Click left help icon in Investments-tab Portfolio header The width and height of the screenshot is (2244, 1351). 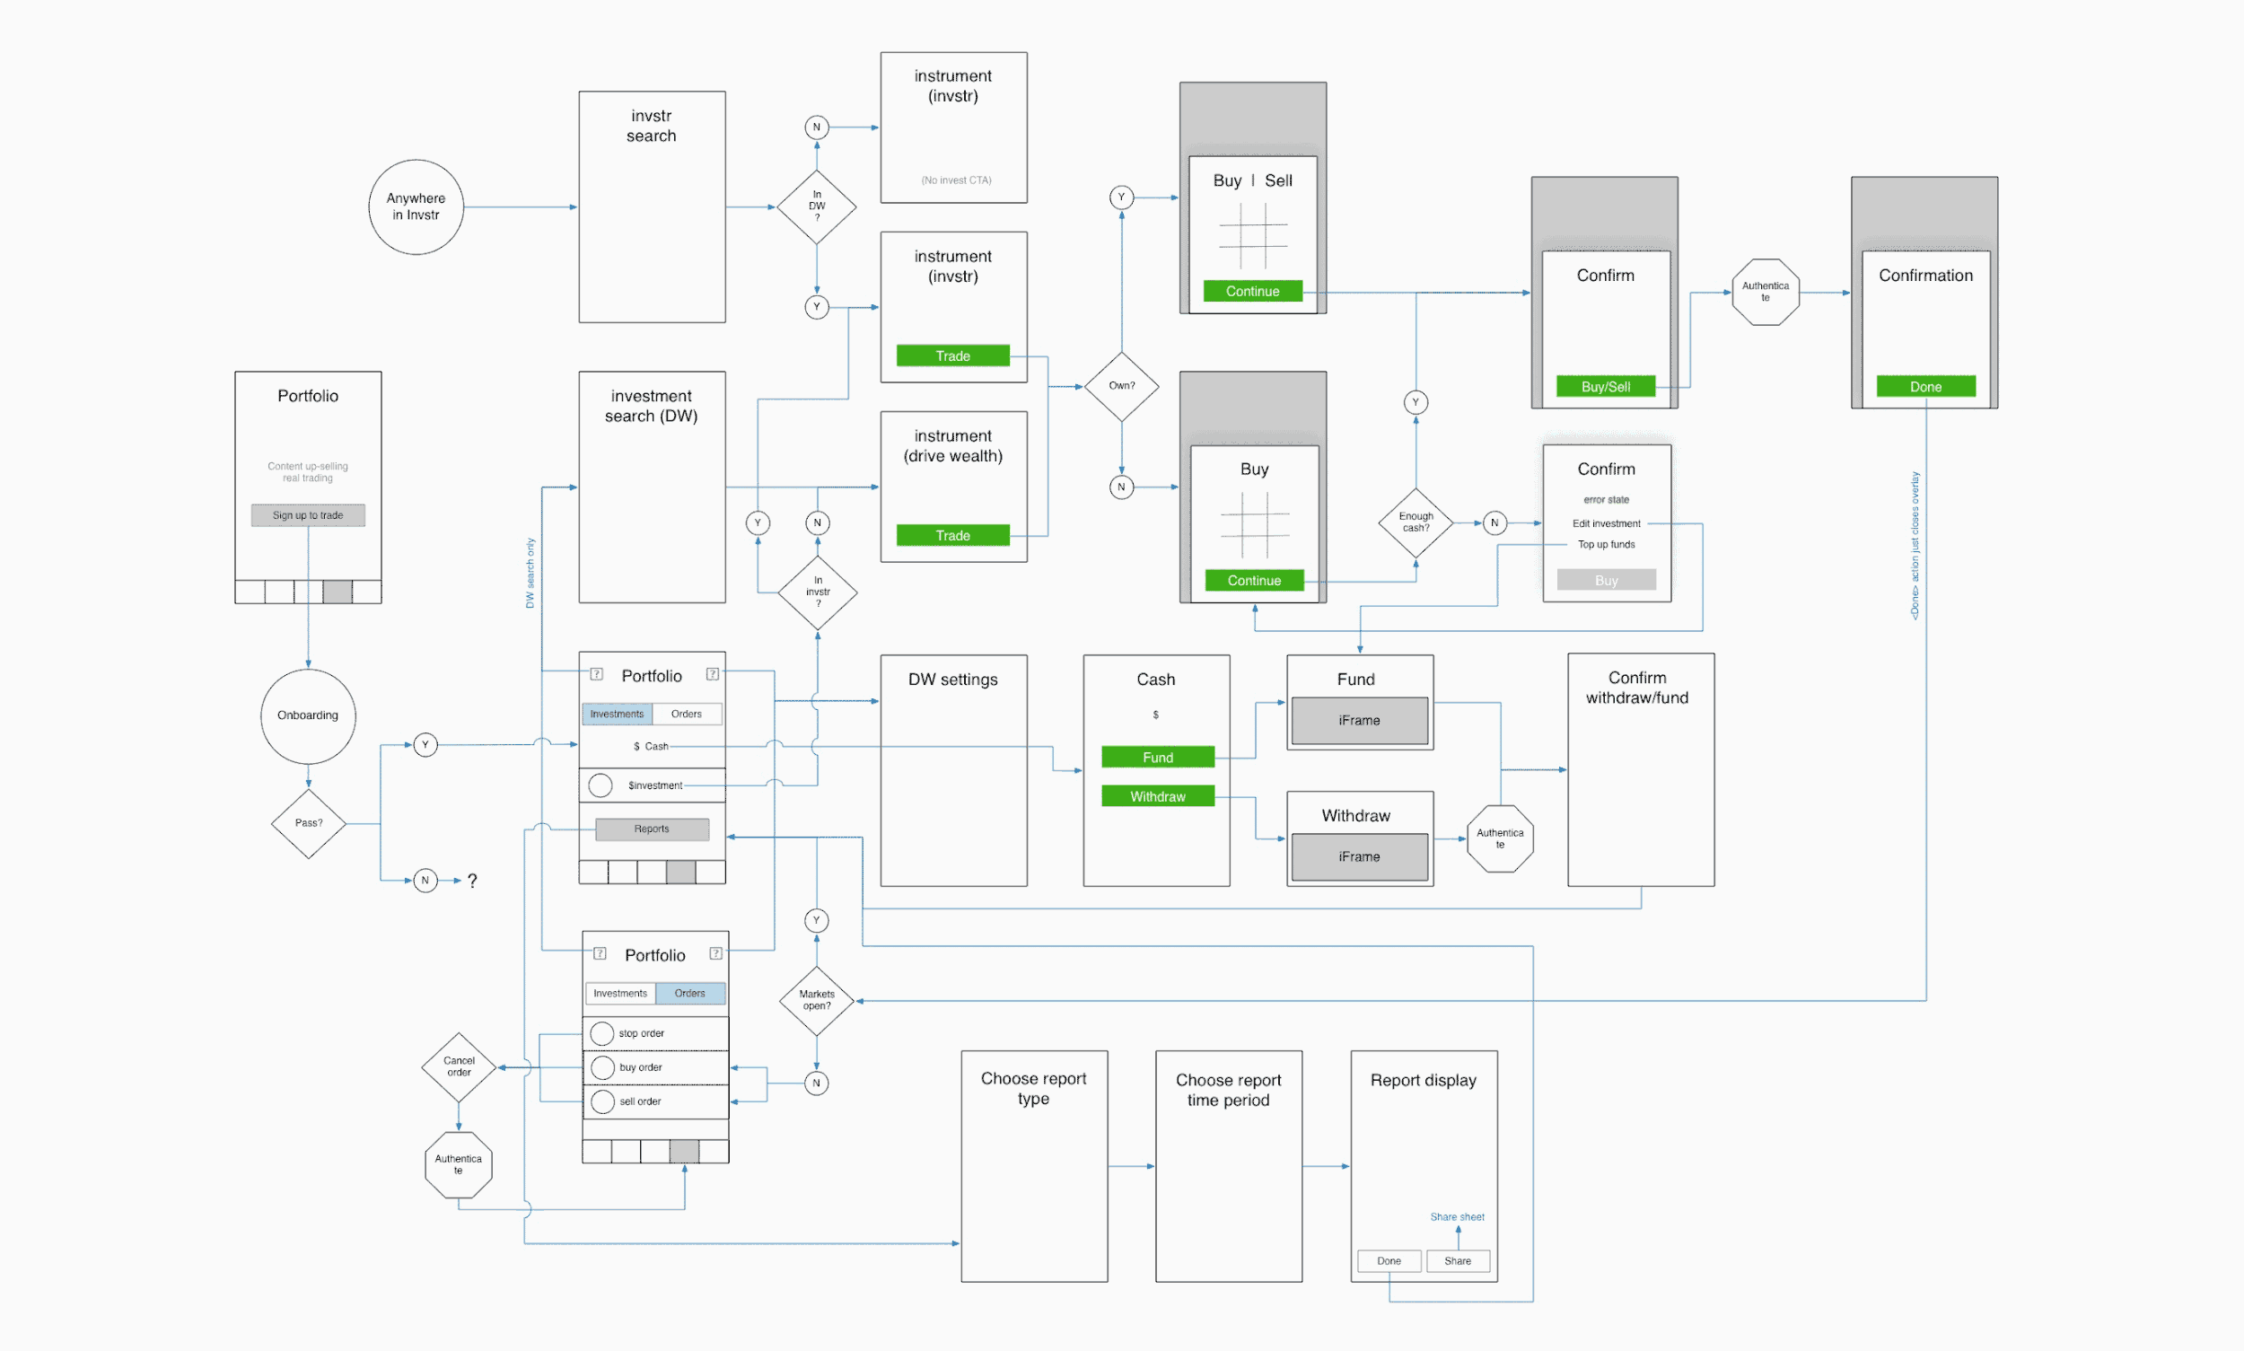(x=596, y=673)
